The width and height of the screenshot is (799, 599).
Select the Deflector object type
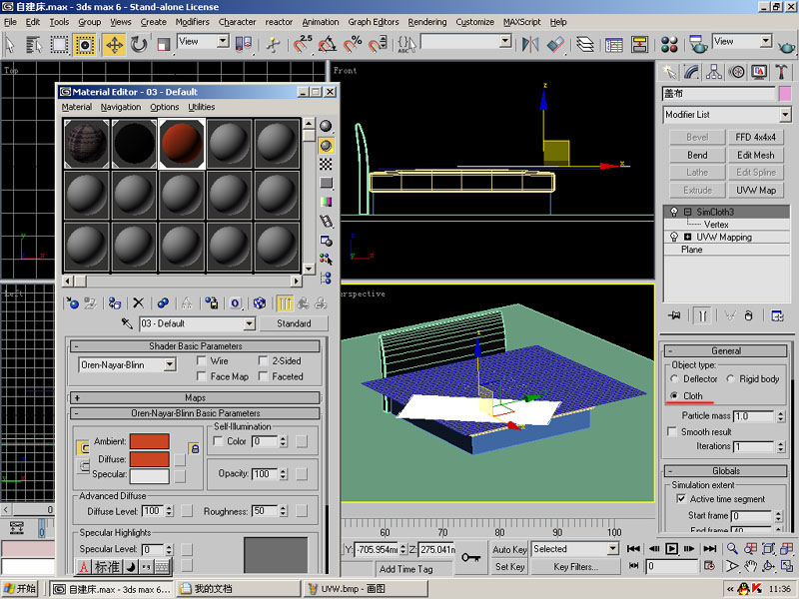tap(675, 379)
